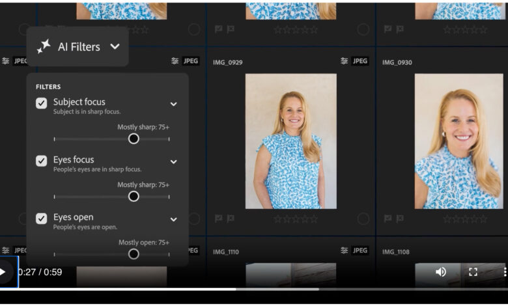The image size is (508, 306).
Task: Click the 'Mostly open: 75+' value
Action: [x=144, y=242]
